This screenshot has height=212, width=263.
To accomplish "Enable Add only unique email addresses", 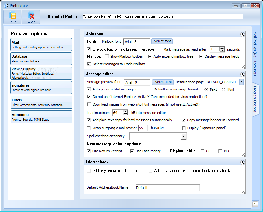I will pyautogui.click(x=89, y=171).
